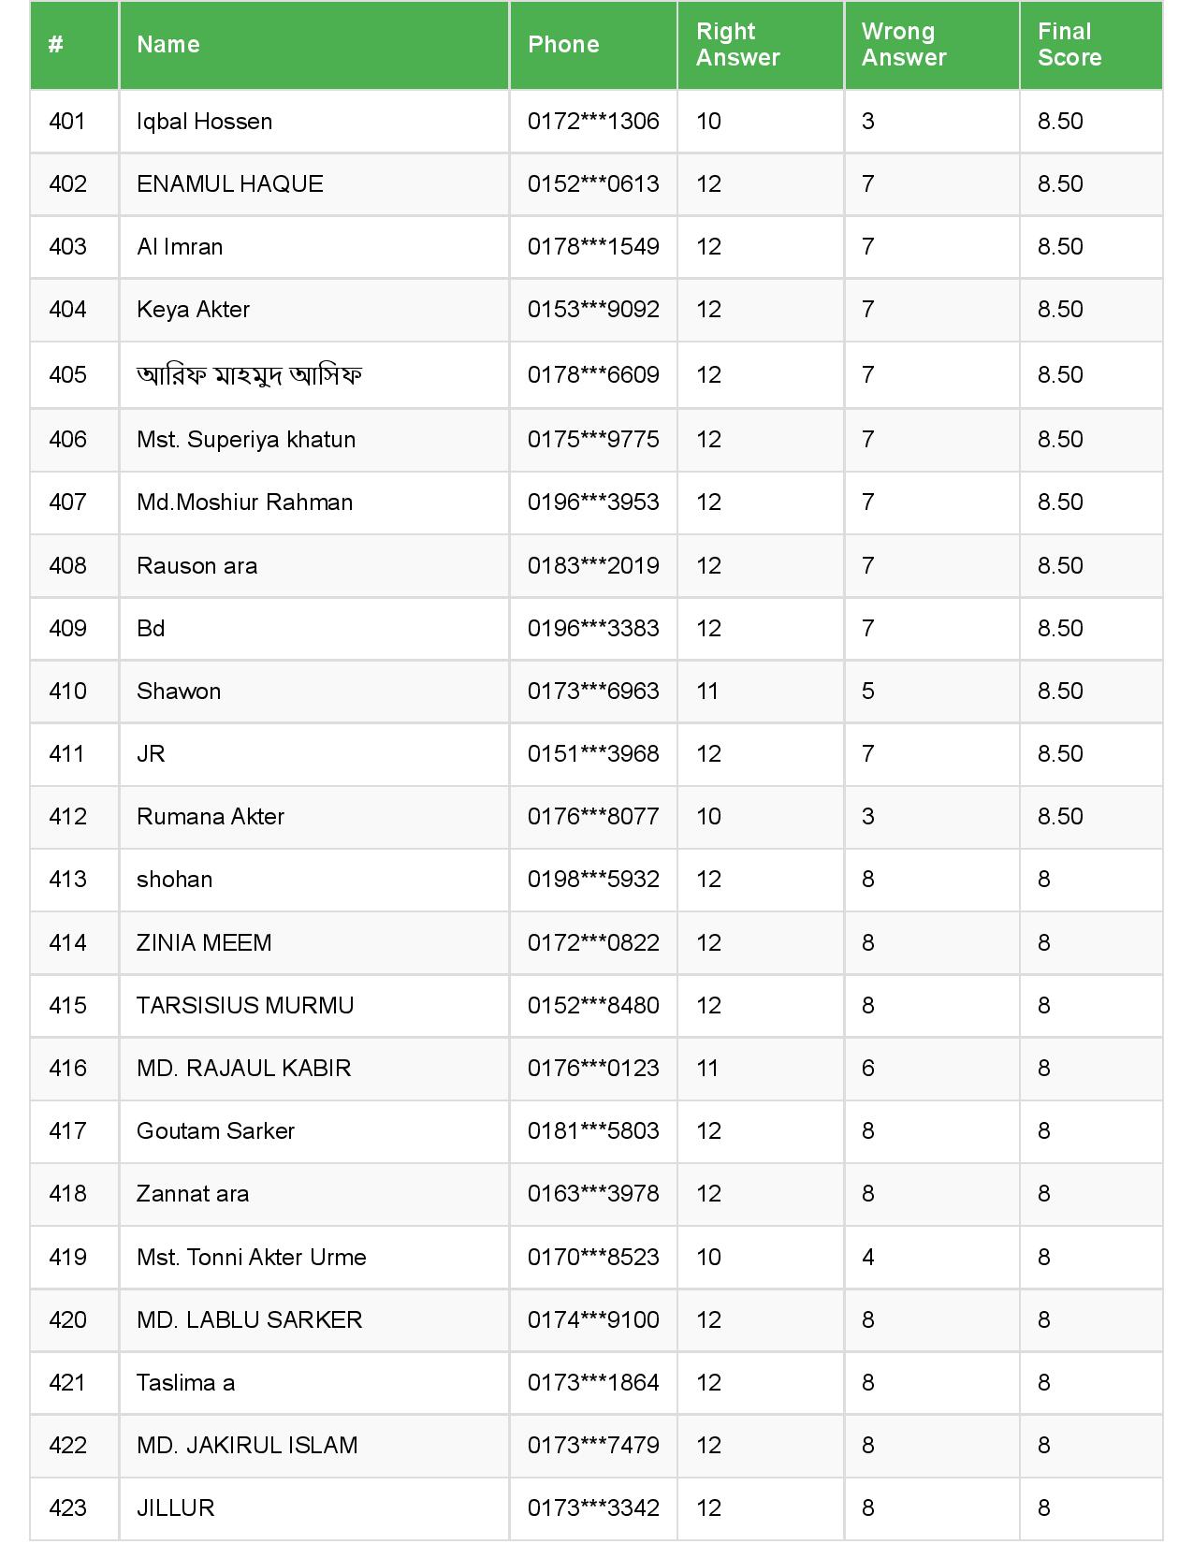Click MD. JAKIRUL ISLAM's name cell

click(247, 1446)
